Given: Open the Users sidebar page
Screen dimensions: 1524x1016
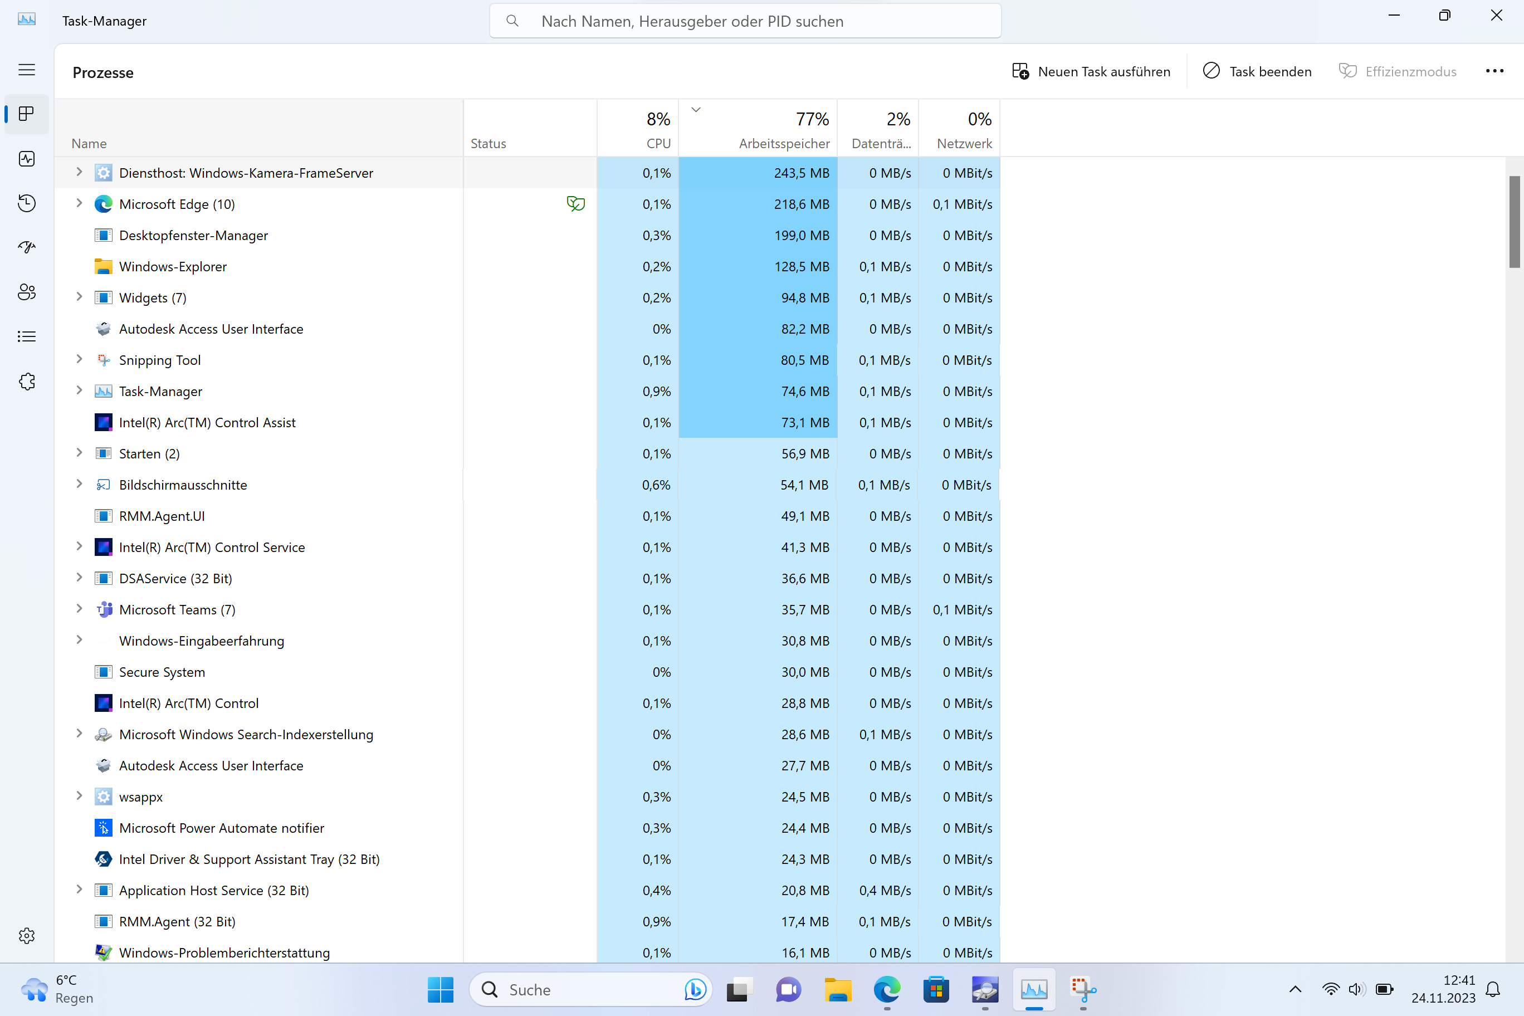Looking at the screenshot, I should click(27, 292).
